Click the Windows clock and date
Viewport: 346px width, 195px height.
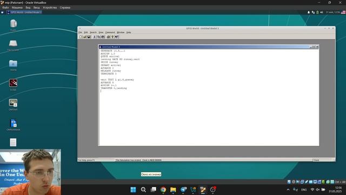point(335,190)
